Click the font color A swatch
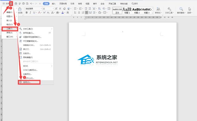The height and width of the screenshot is (121, 197). tap(63, 13)
